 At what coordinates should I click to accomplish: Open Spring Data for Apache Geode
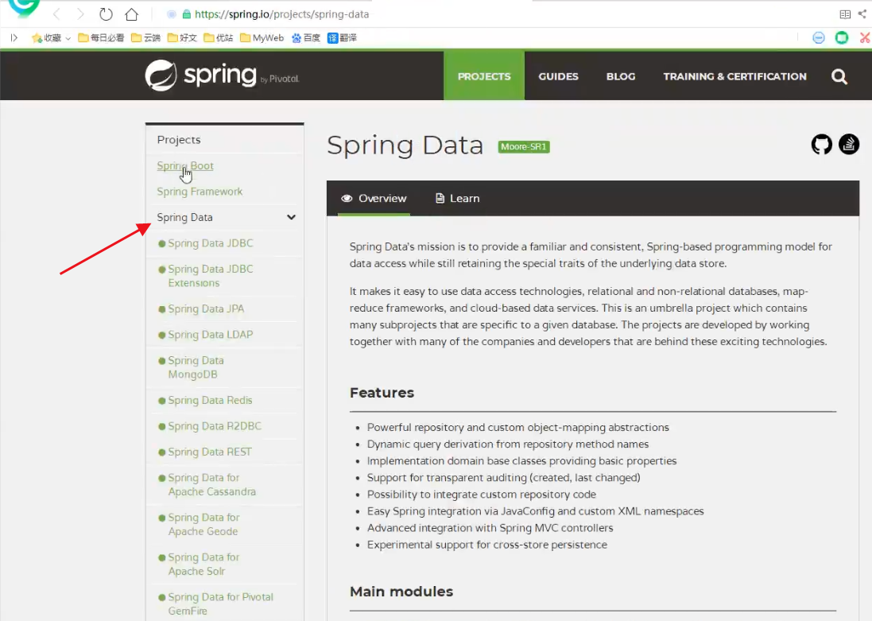pos(203,524)
